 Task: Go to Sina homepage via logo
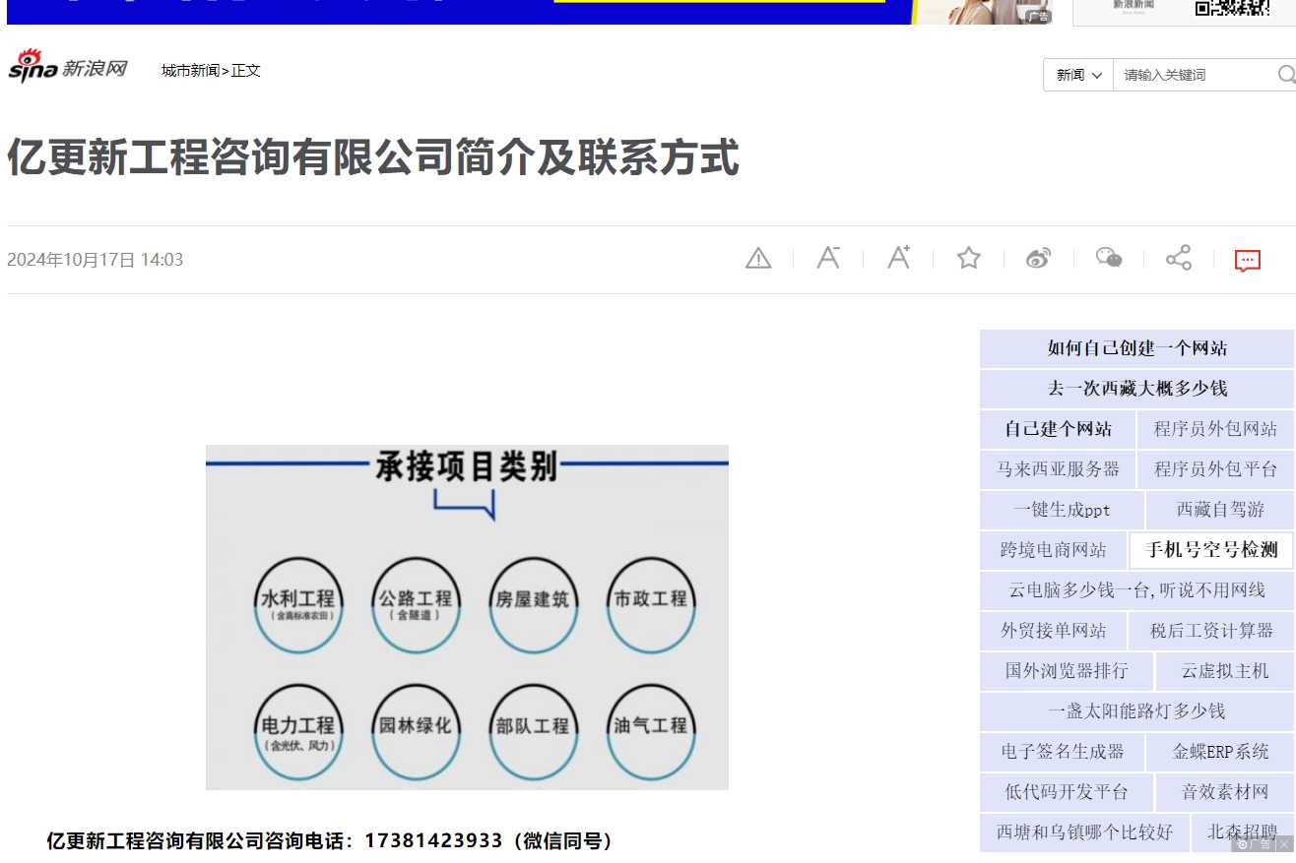[68, 68]
